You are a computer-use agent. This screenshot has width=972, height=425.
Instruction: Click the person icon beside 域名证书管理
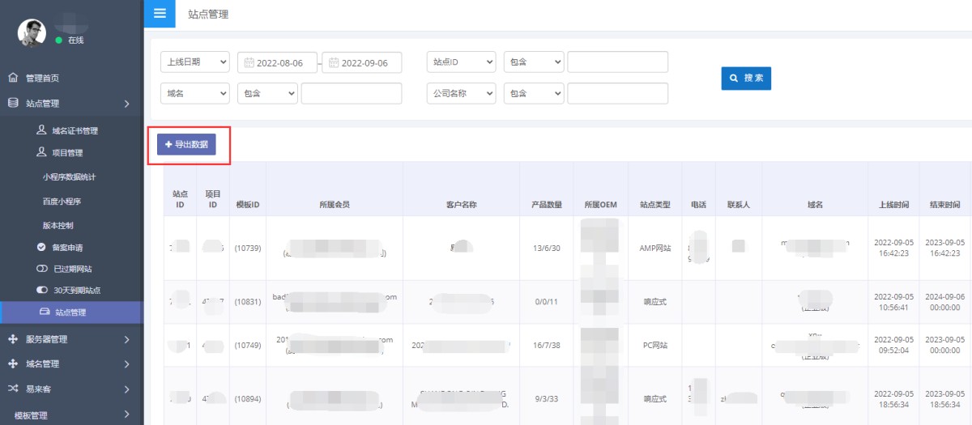click(41, 130)
